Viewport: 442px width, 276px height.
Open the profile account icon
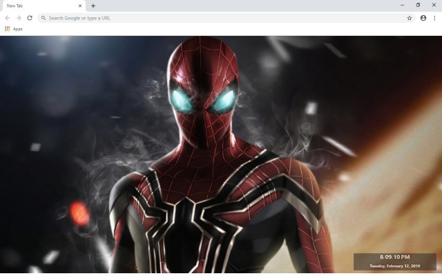coord(423,18)
